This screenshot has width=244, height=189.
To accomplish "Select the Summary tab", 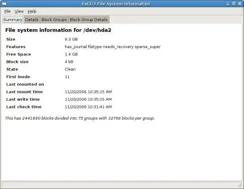I will tap(13, 20).
